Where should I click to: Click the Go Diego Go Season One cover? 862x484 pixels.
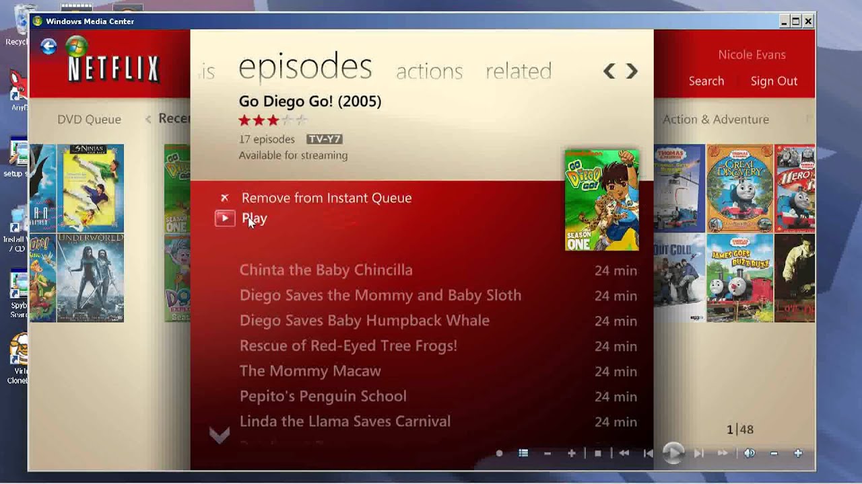[602, 200]
